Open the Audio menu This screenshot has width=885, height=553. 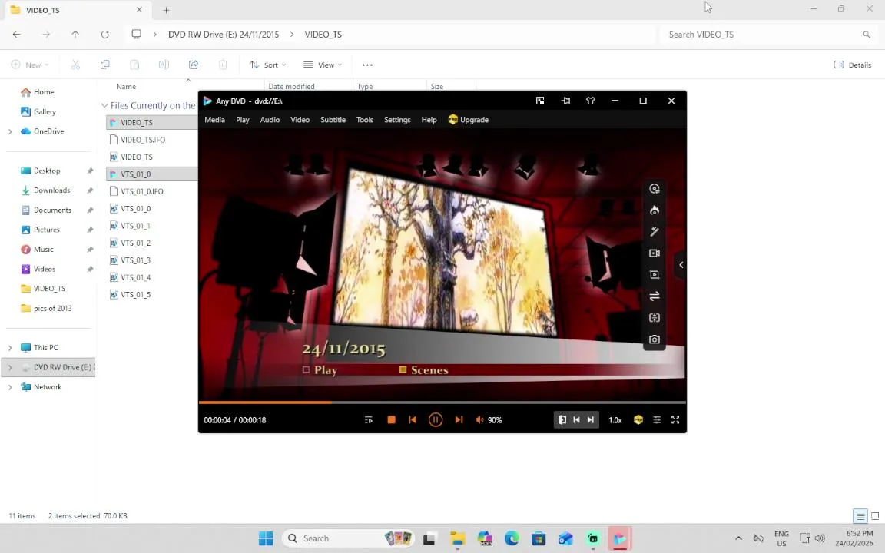pyautogui.click(x=270, y=120)
